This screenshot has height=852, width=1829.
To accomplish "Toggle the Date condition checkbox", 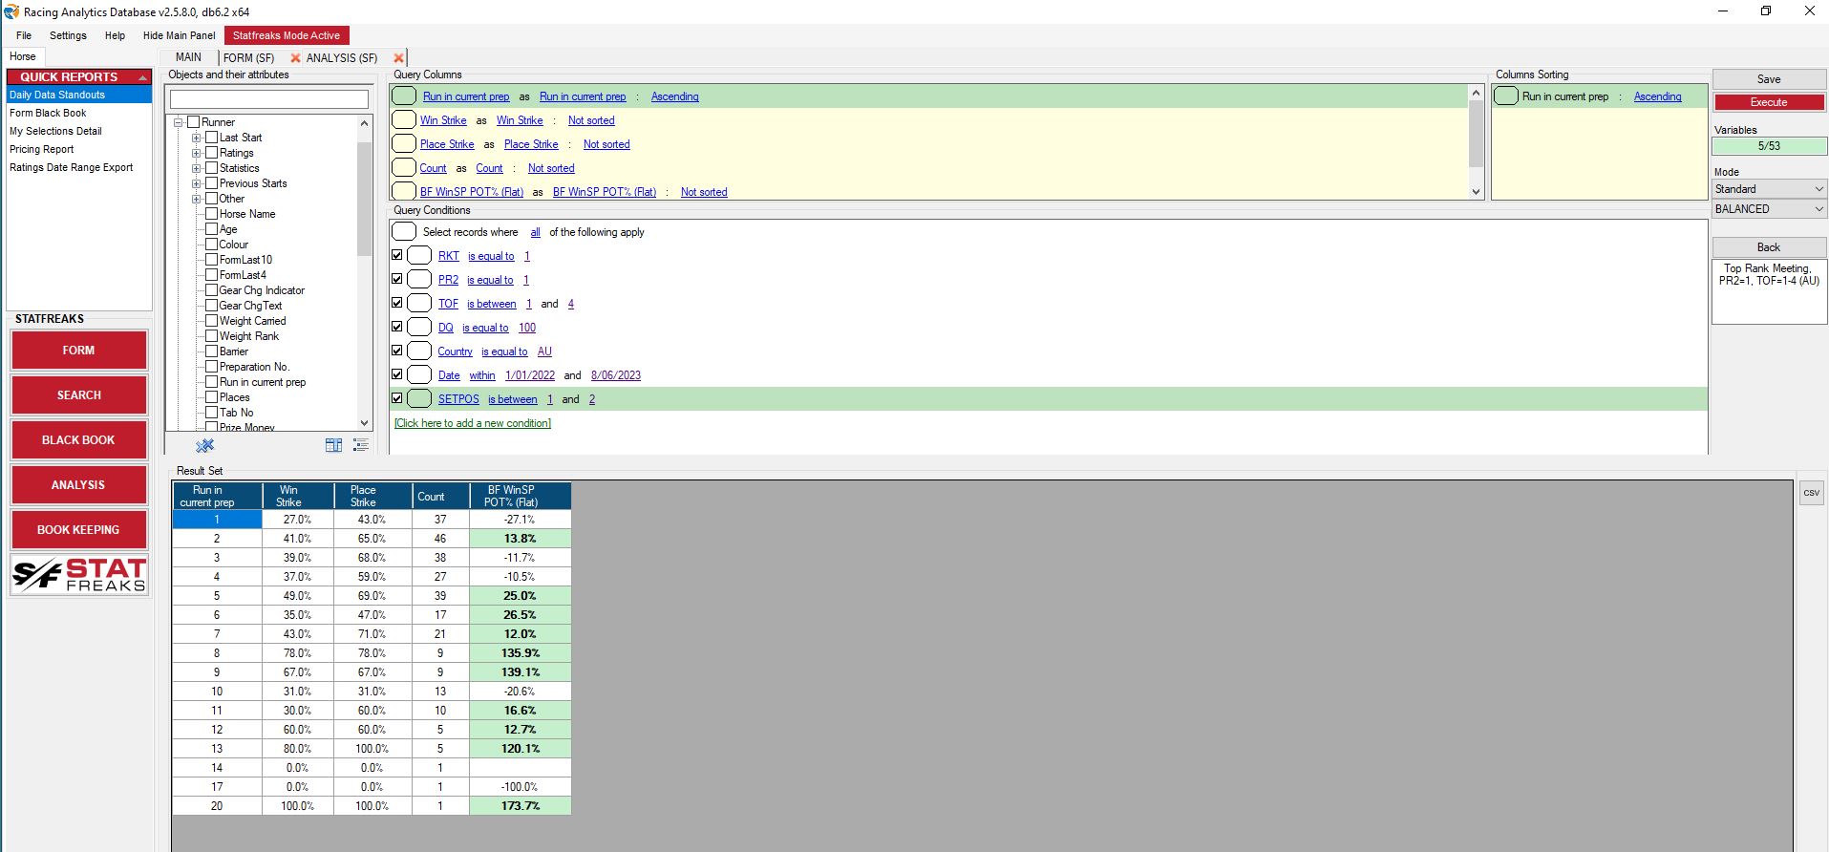I will point(397,374).
